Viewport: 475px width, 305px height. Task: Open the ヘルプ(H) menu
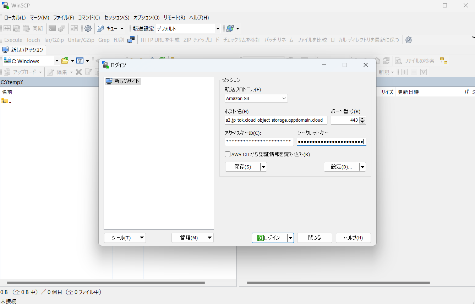point(199,17)
